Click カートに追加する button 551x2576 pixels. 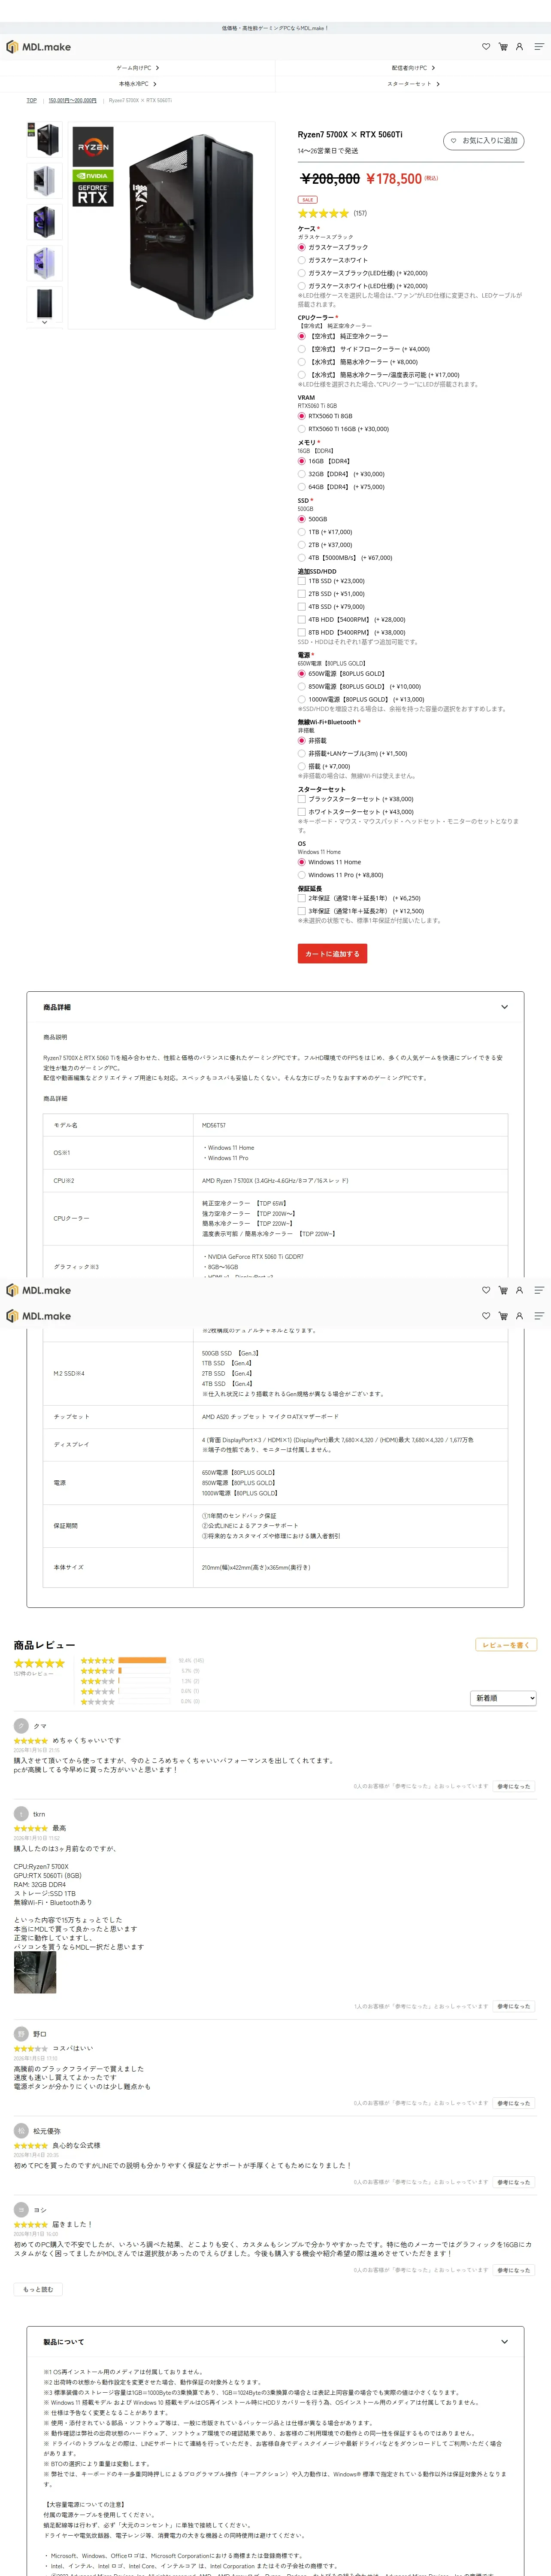(x=332, y=954)
